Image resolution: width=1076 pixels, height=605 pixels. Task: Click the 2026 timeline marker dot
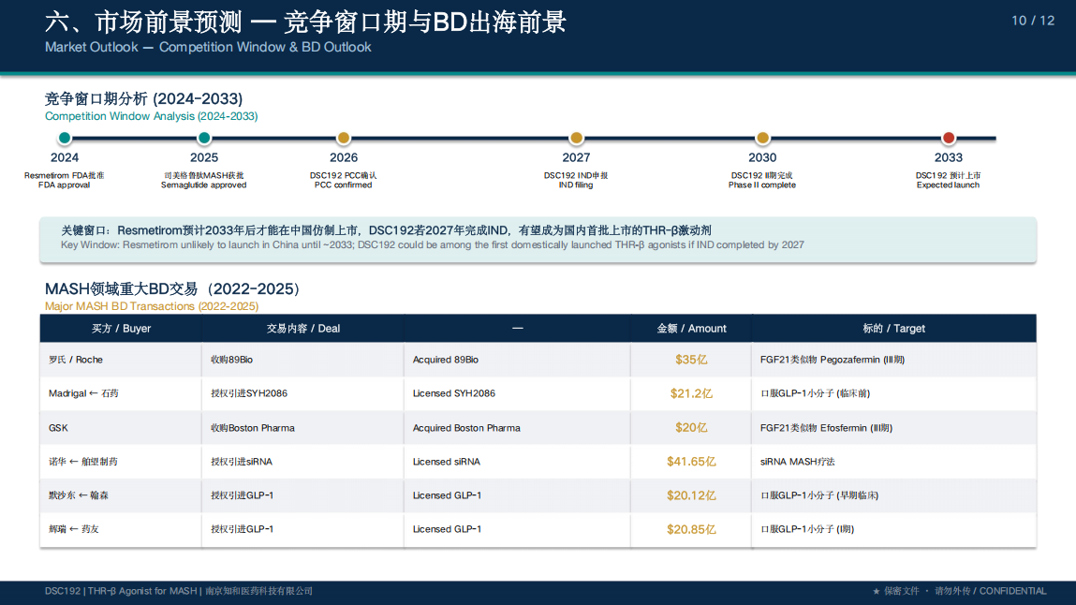pos(344,138)
